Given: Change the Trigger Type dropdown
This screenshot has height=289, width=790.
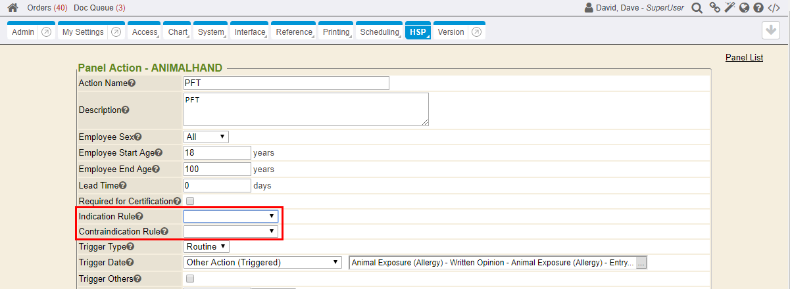Looking at the screenshot, I should [x=206, y=247].
